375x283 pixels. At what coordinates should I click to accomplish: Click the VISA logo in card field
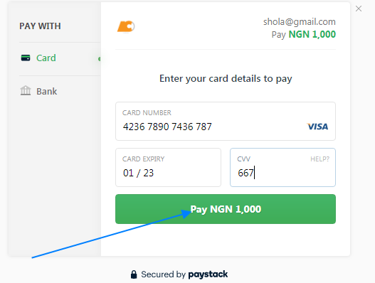coord(317,127)
